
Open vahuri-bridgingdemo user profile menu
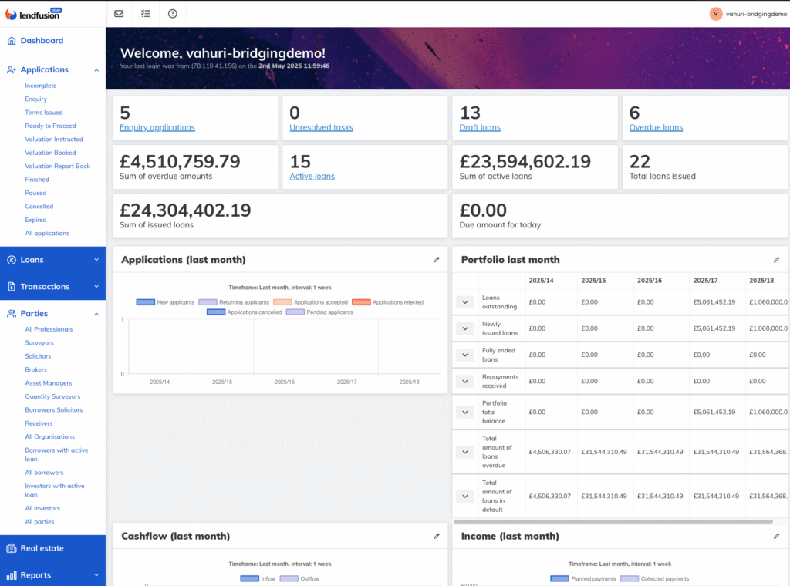coord(744,14)
